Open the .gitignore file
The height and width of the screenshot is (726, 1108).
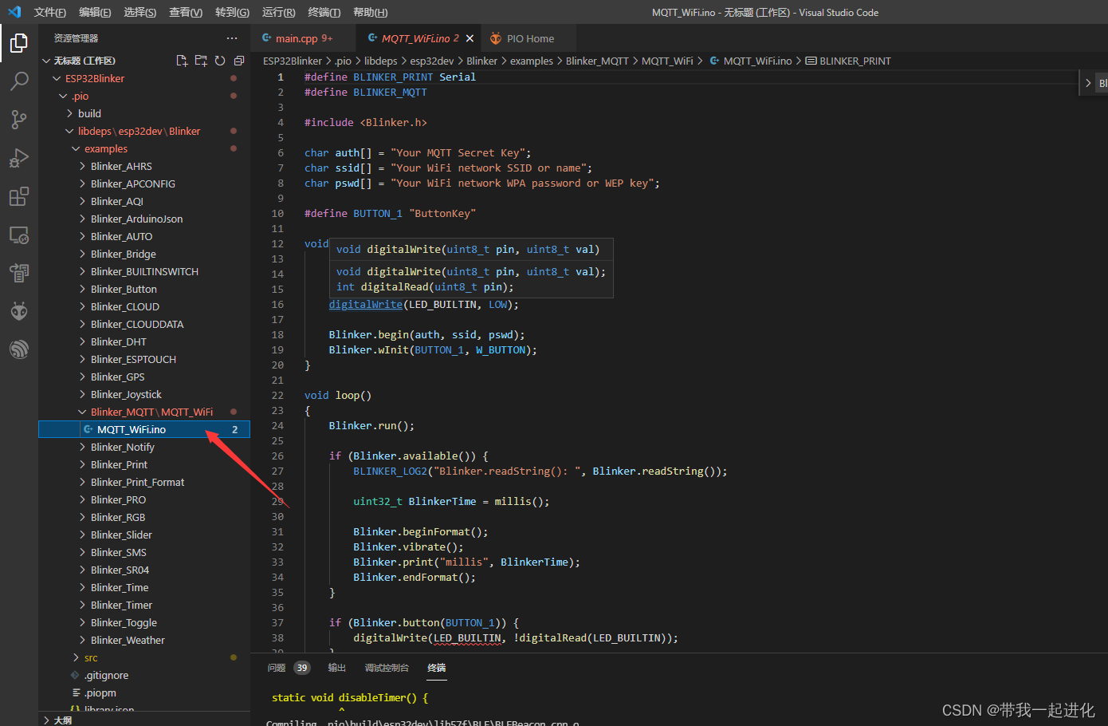coord(144,675)
